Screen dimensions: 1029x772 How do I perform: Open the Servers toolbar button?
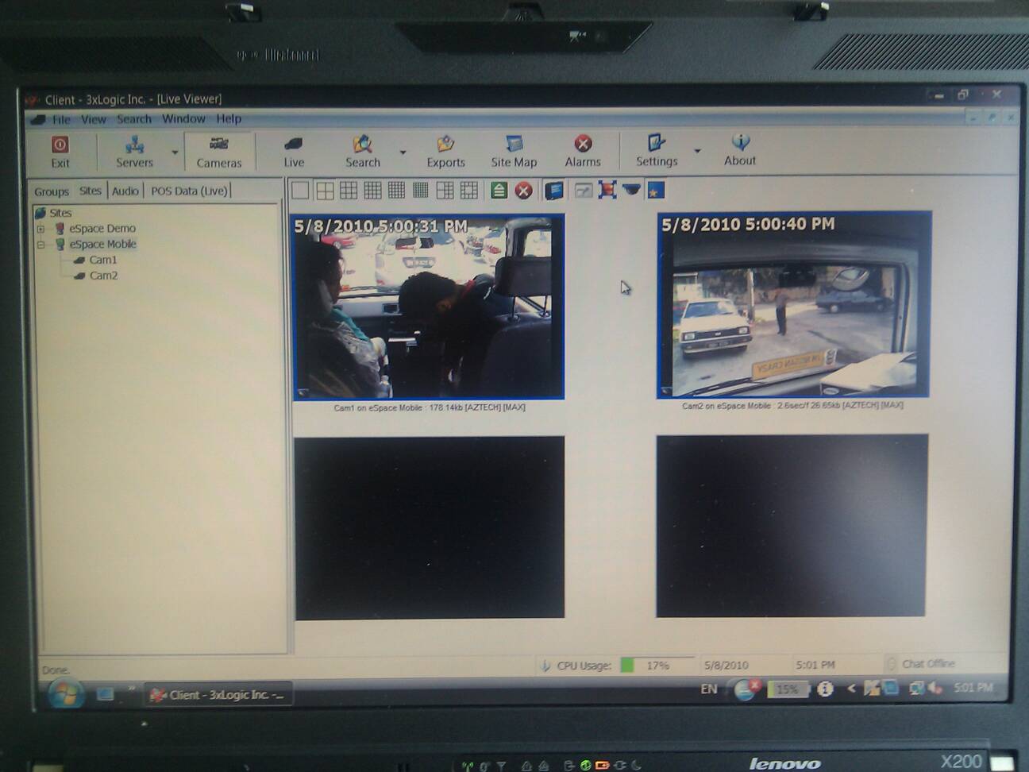(134, 151)
